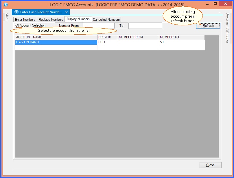Click the LOGIC app logo in title bar
Viewport: 234px width, 178px height.
click(6, 4)
